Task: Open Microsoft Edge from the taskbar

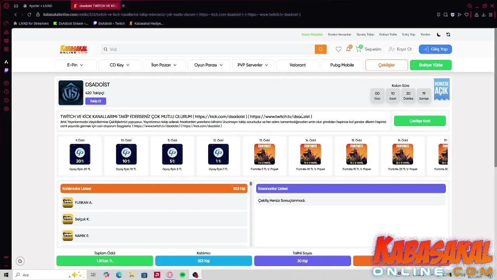Action: [119, 275]
